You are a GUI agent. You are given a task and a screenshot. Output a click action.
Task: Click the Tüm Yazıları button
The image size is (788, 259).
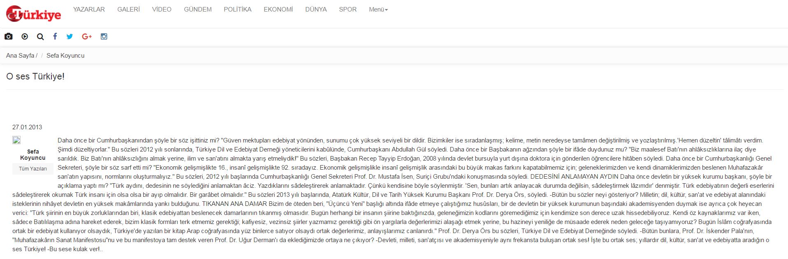click(x=33, y=169)
